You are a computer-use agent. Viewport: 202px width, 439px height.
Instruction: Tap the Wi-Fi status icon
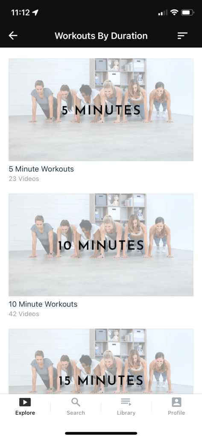[174, 12]
